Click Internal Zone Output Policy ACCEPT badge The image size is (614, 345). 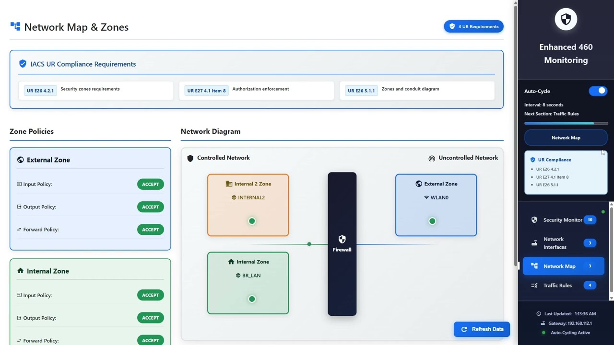tap(150, 318)
